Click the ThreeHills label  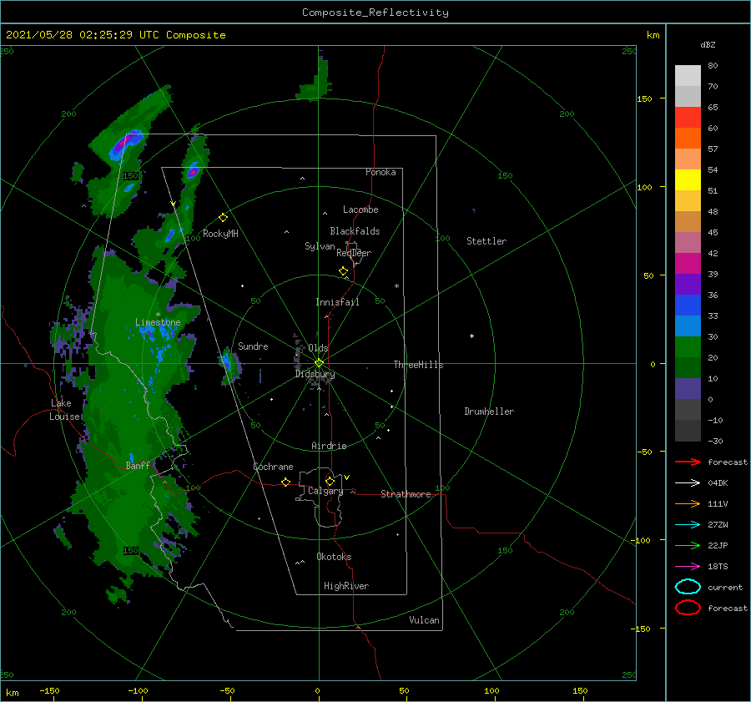click(x=418, y=365)
